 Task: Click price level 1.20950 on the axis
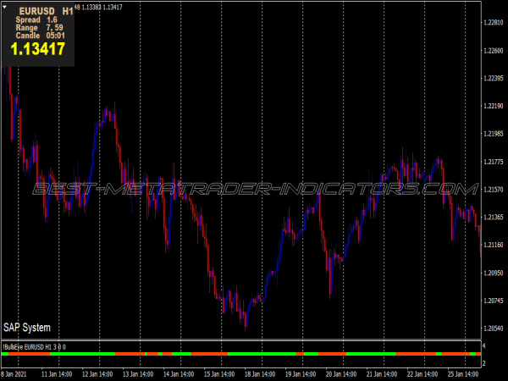tap(494, 273)
